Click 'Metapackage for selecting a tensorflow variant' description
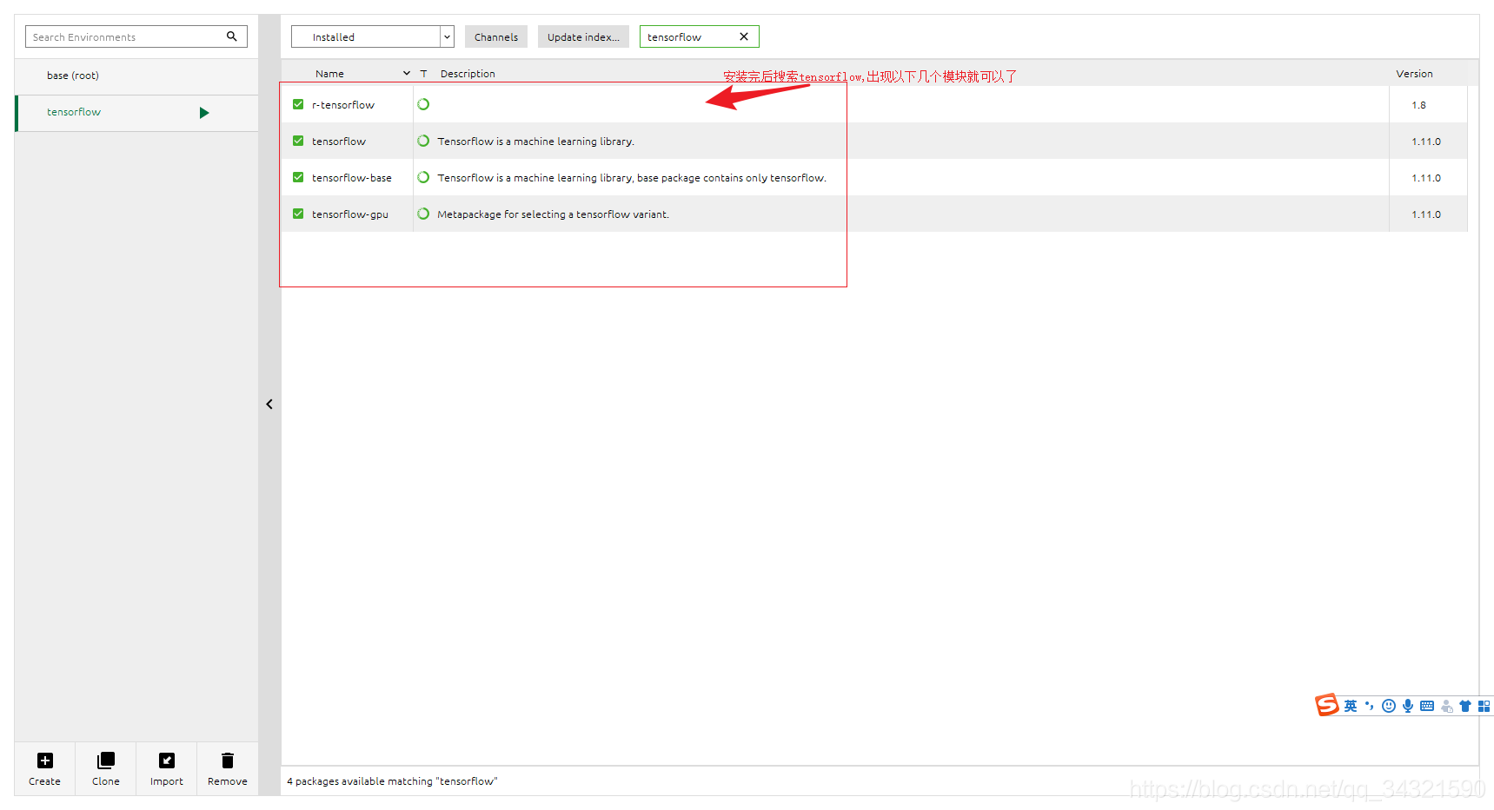Screen dimensions: 1494x810 pyautogui.click(x=553, y=214)
